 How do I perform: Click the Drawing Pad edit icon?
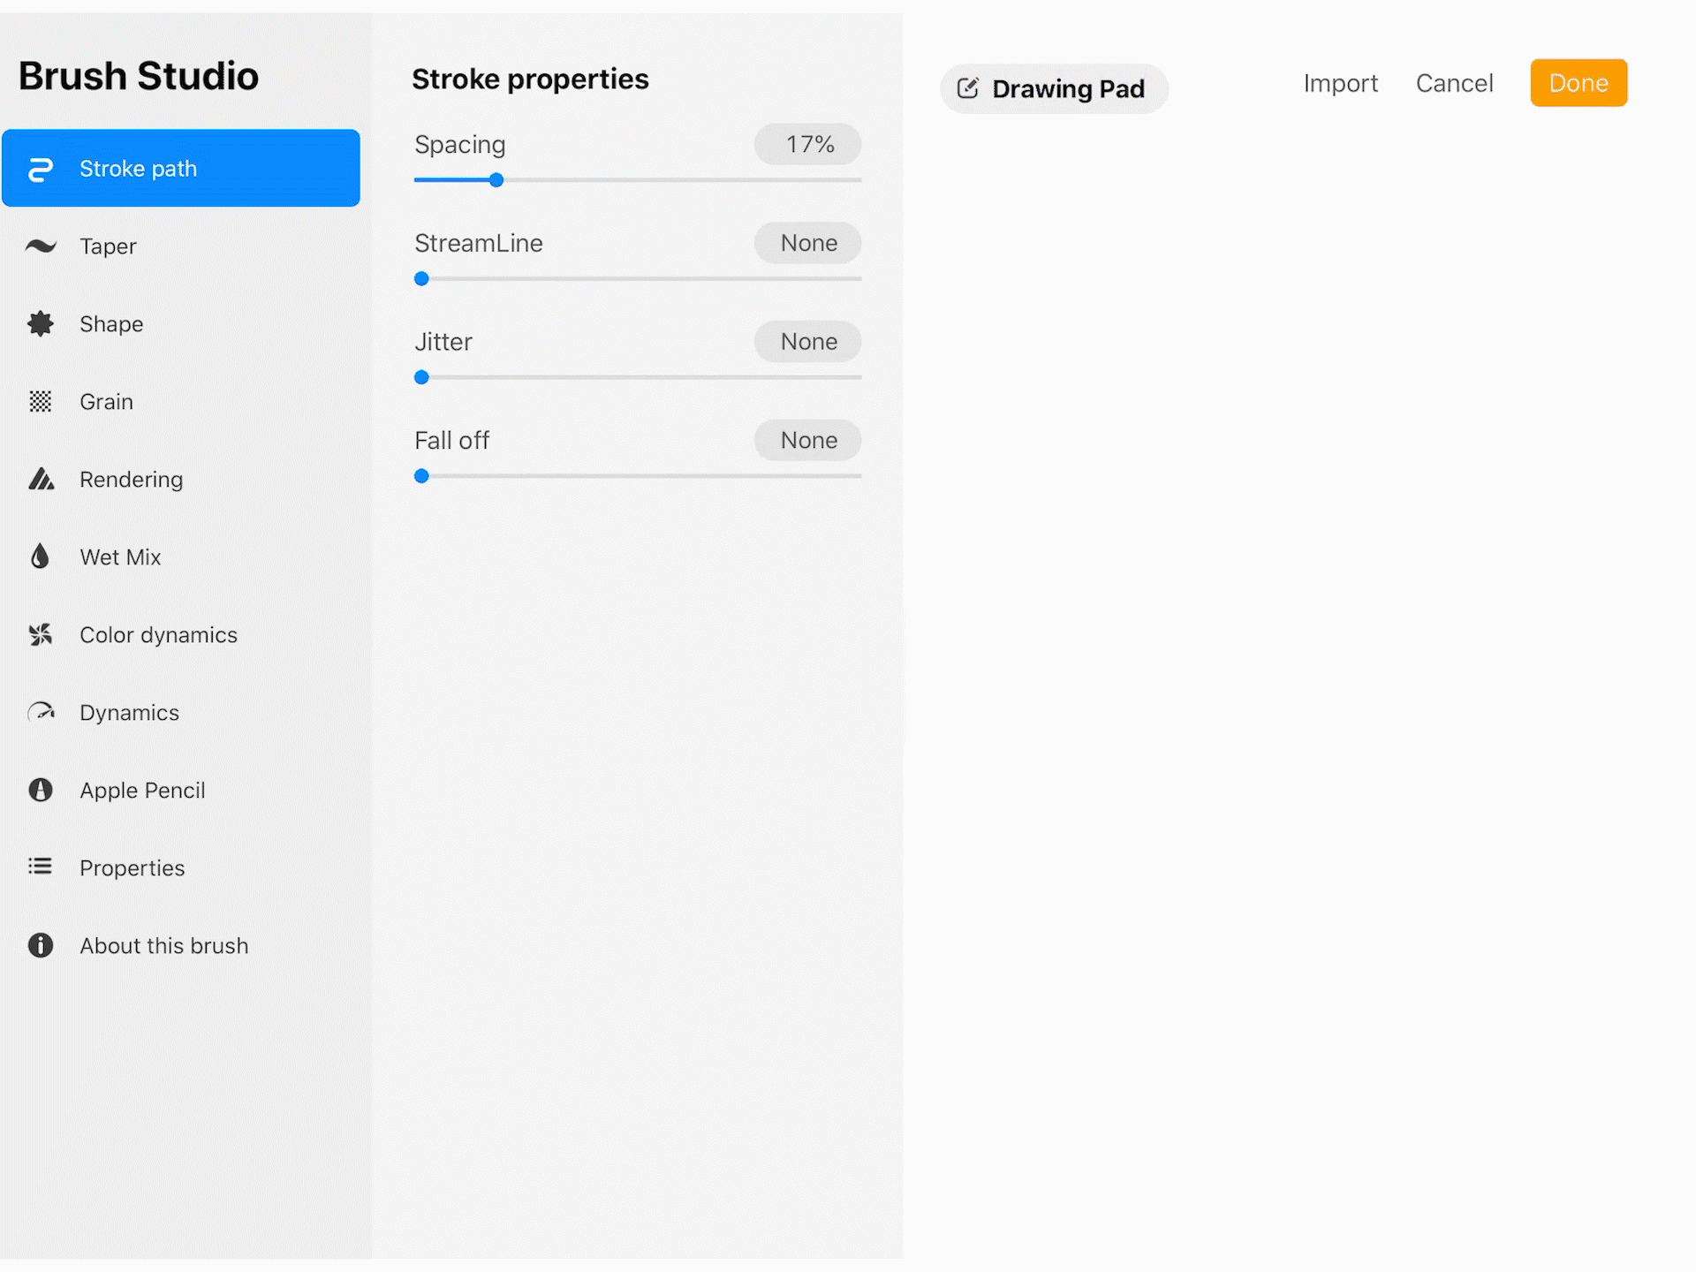tap(968, 87)
